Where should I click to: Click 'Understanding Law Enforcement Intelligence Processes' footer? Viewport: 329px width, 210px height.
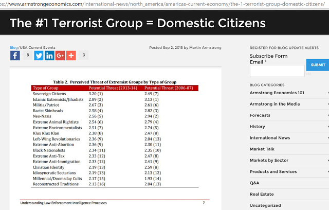[x=64, y=203]
